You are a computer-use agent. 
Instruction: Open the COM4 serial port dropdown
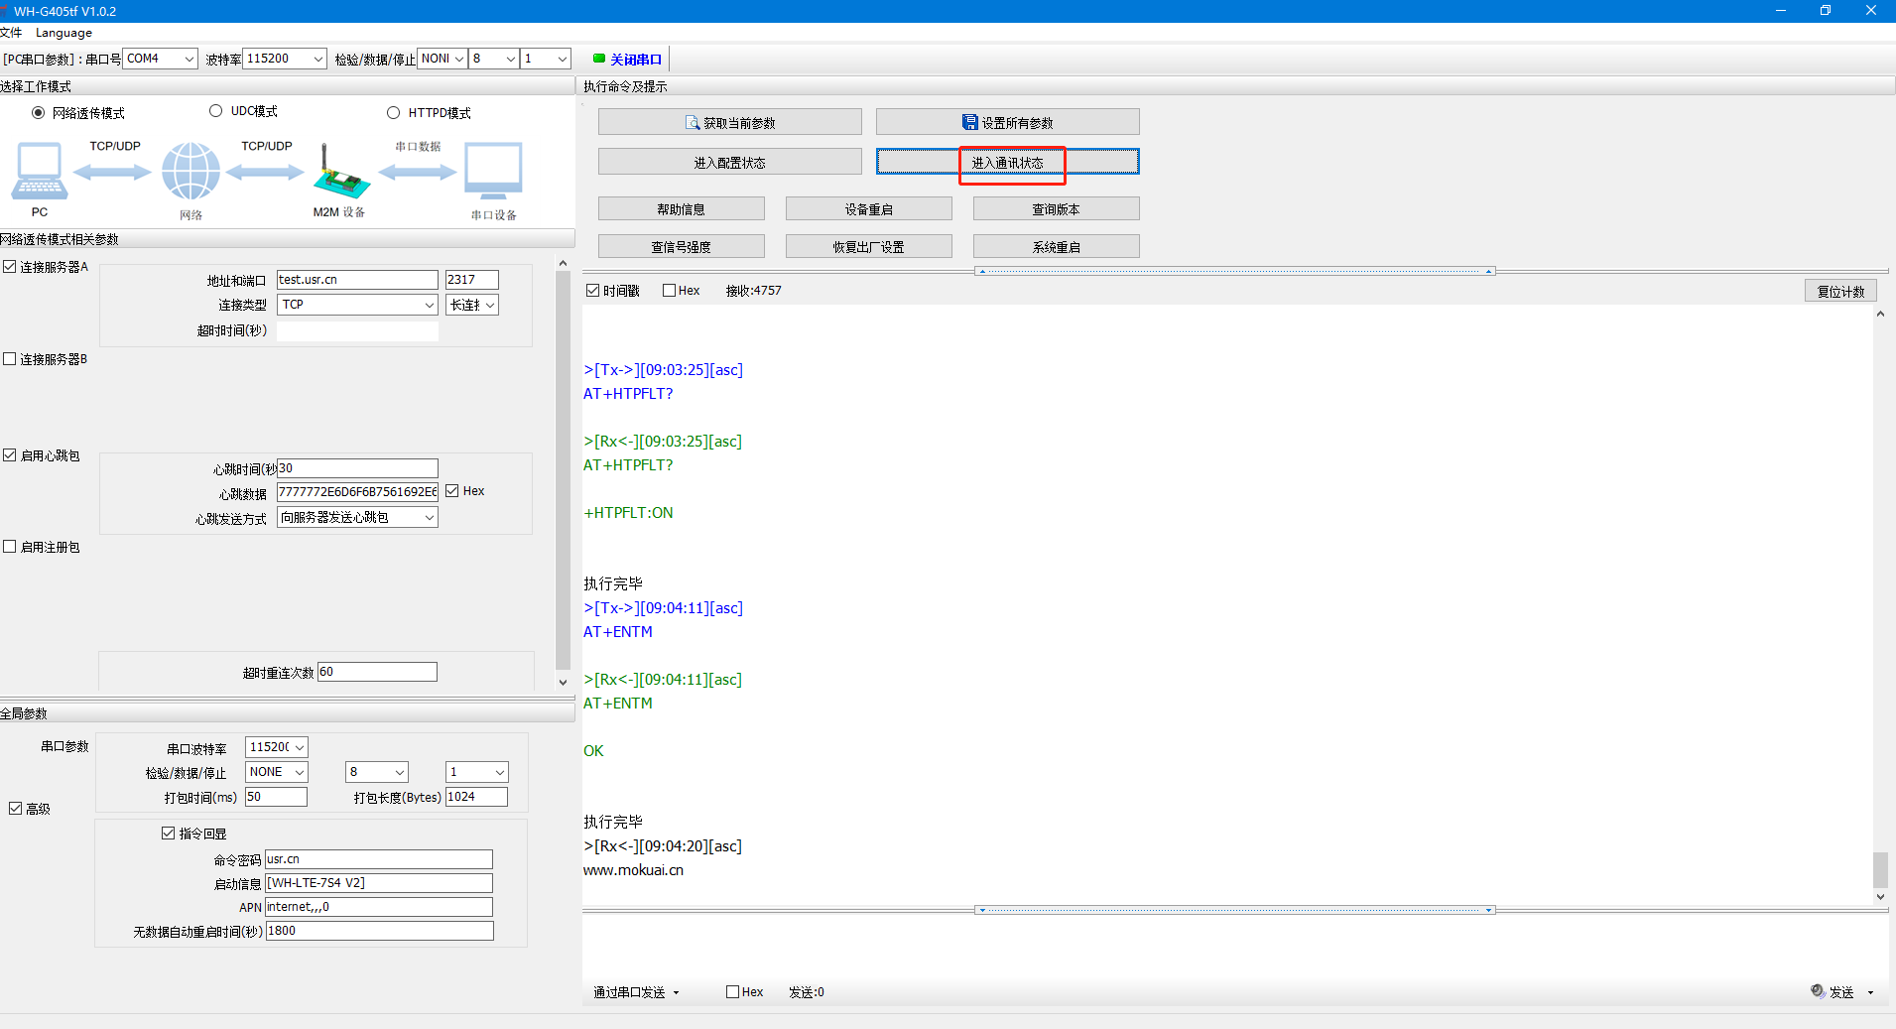189,59
